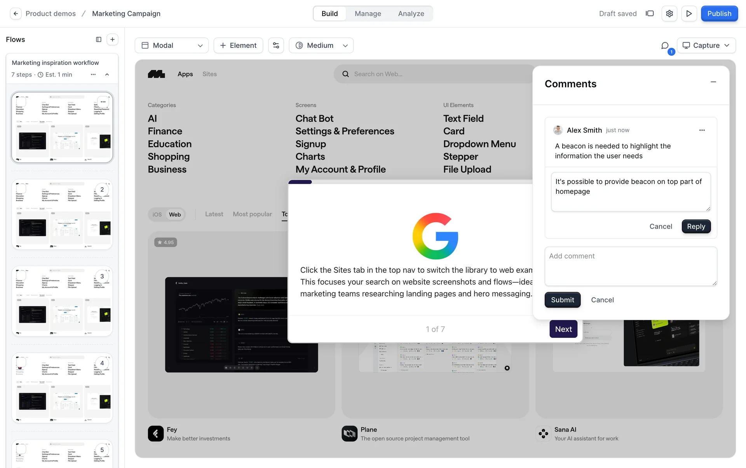Click the back arrow next to Product demos
The height and width of the screenshot is (468, 746).
(x=16, y=14)
